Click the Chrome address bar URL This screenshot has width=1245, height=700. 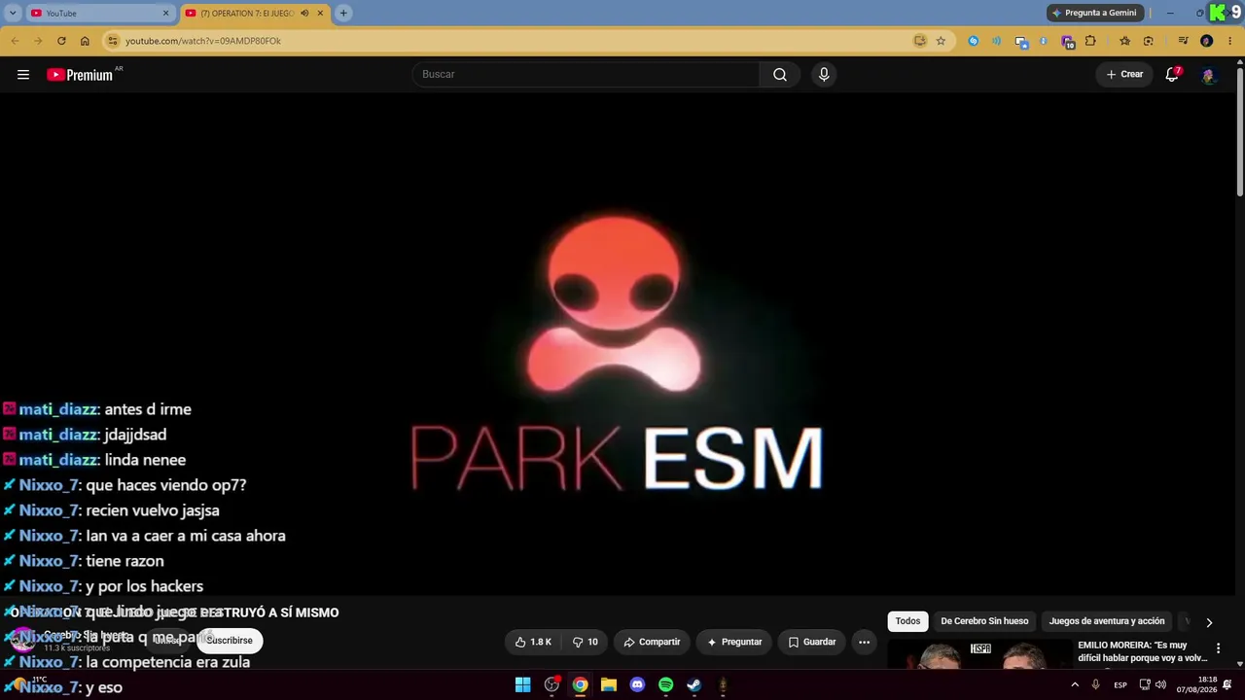point(202,41)
